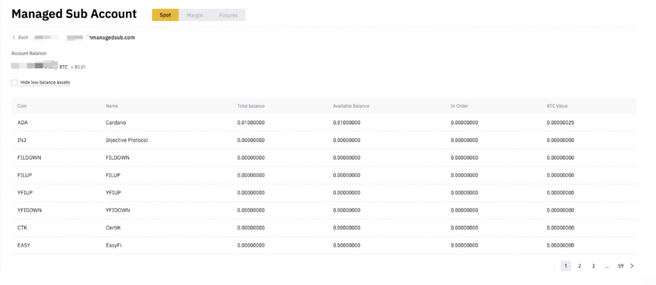Screen dimensions: 656x285
Task: Click the Account Balance label
Action: (29, 54)
